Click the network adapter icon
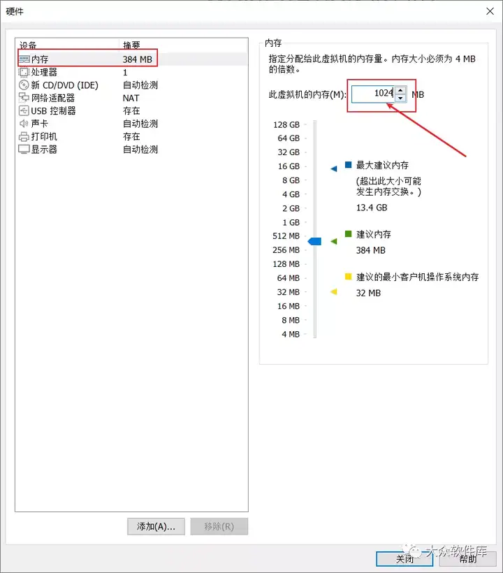This screenshot has height=573, width=503. 24,98
